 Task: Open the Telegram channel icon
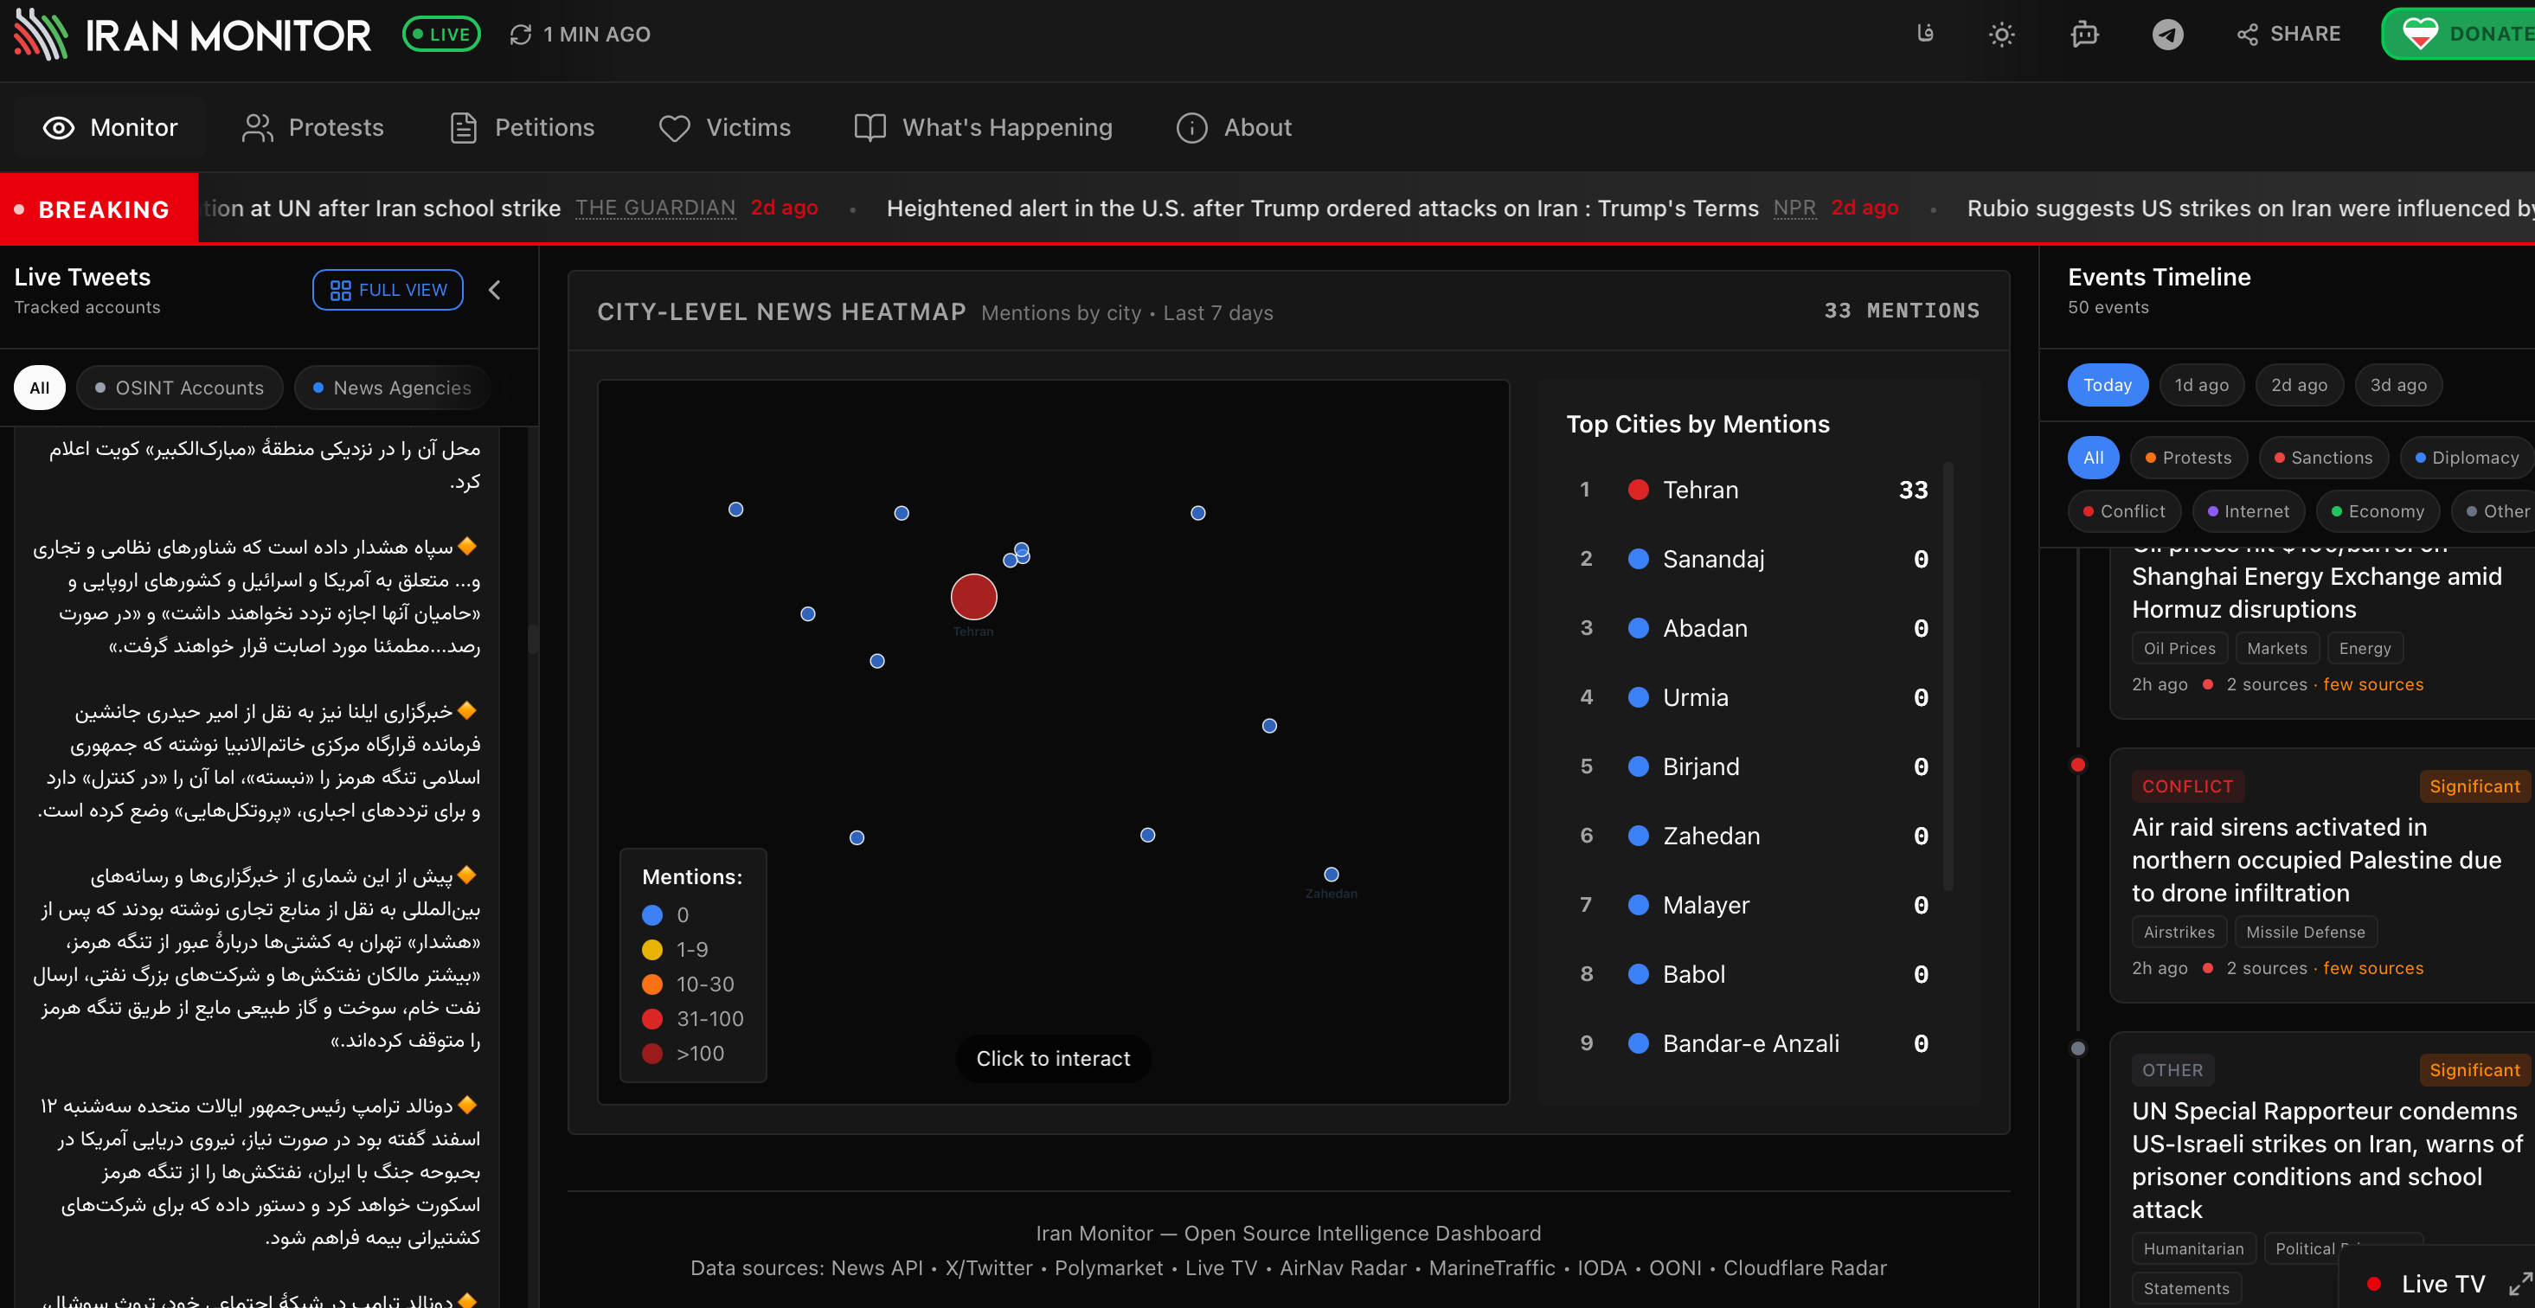[2167, 35]
